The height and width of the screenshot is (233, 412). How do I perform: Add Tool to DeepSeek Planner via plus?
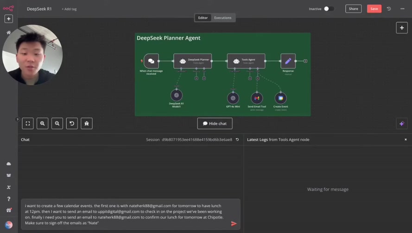pos(204,78)
